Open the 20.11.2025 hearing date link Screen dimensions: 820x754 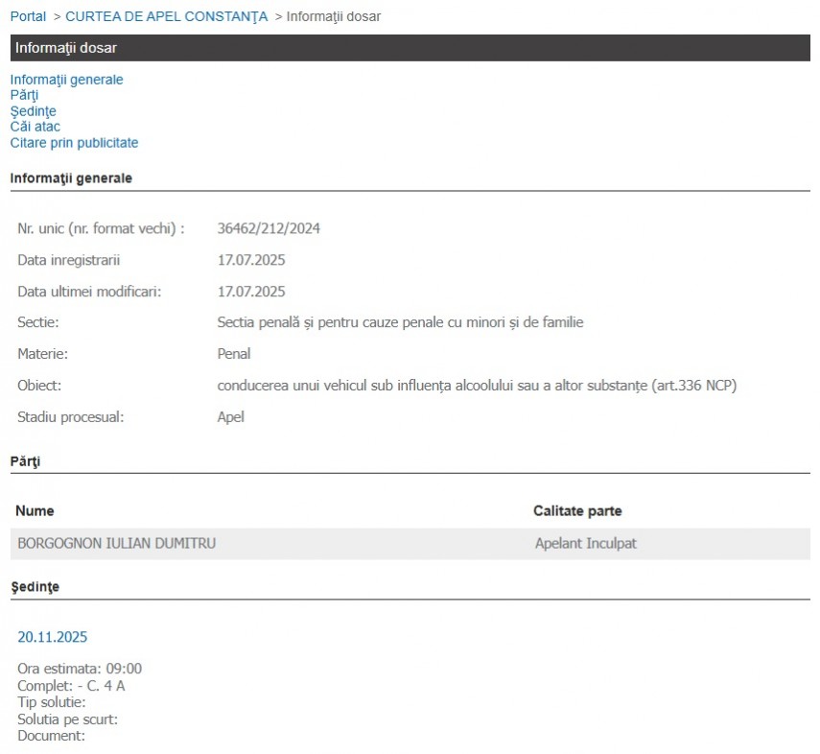click(x=53, y=637)
